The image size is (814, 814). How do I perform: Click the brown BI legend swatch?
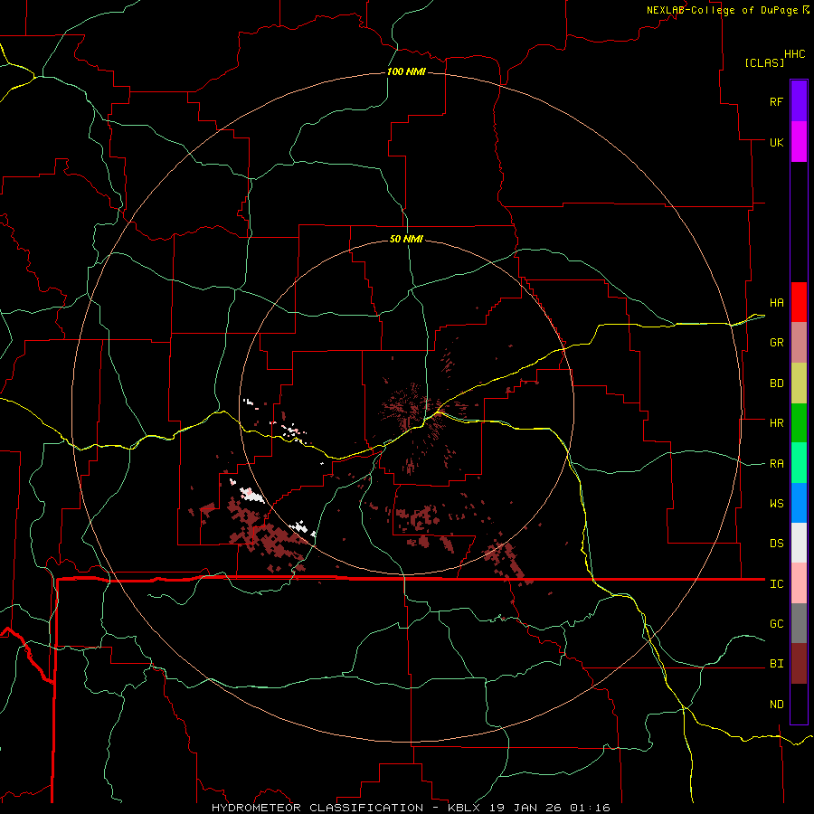[799, 664]
